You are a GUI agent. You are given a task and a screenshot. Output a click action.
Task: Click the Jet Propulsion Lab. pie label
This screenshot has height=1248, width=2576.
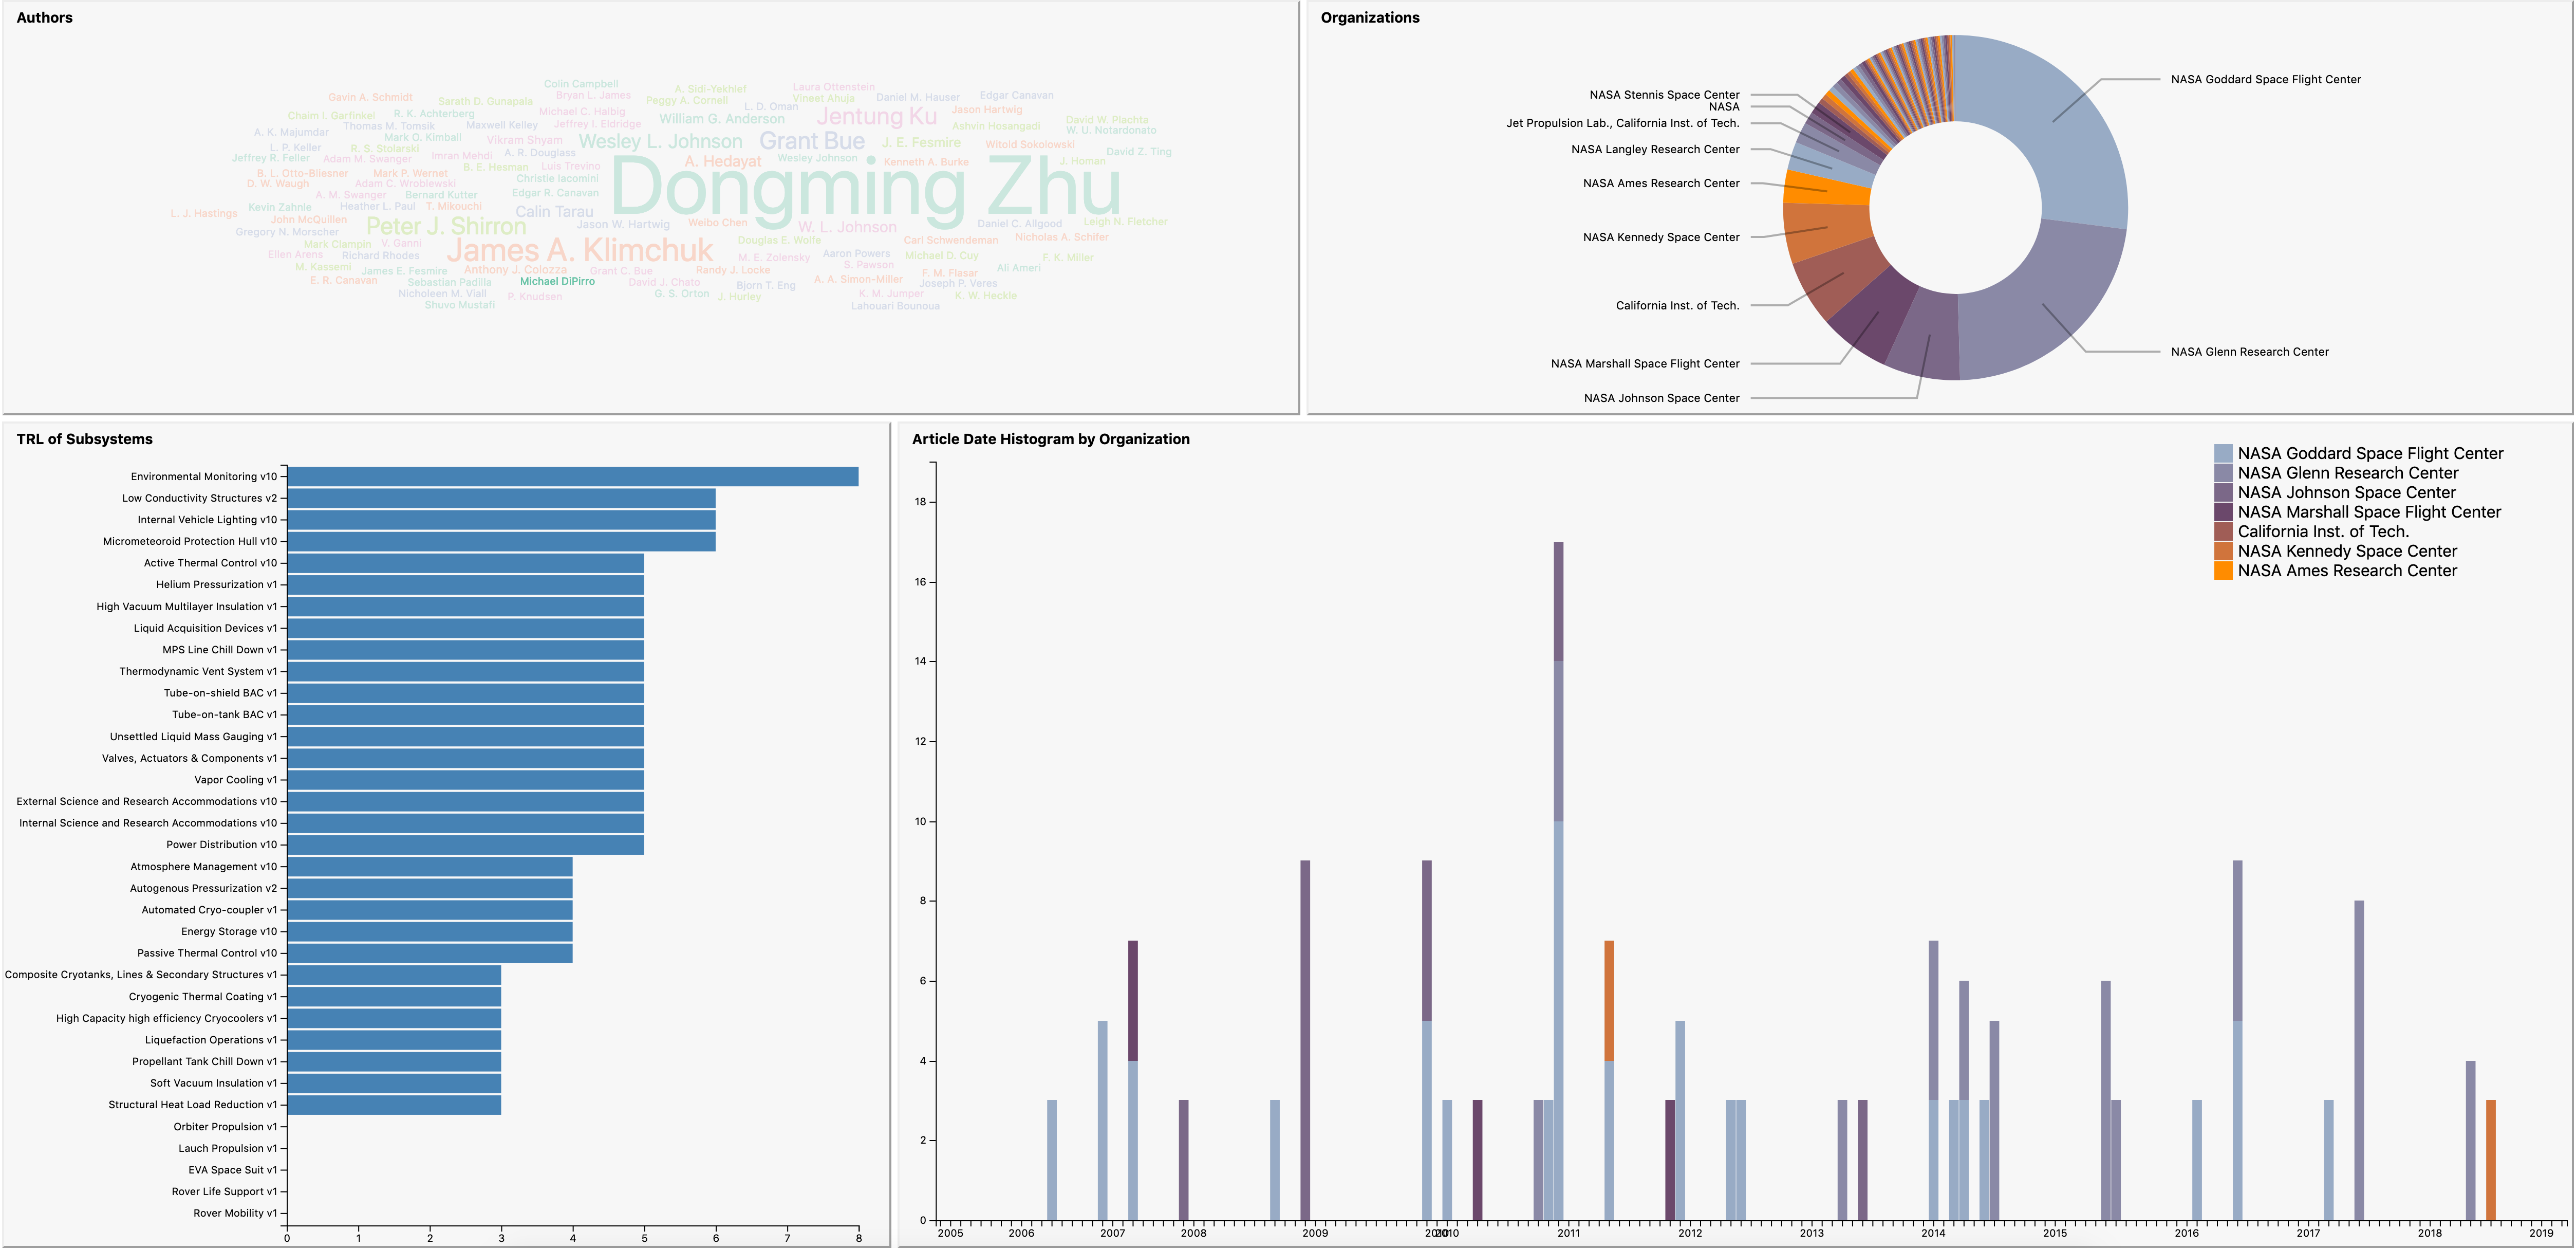pos(1623,123)
